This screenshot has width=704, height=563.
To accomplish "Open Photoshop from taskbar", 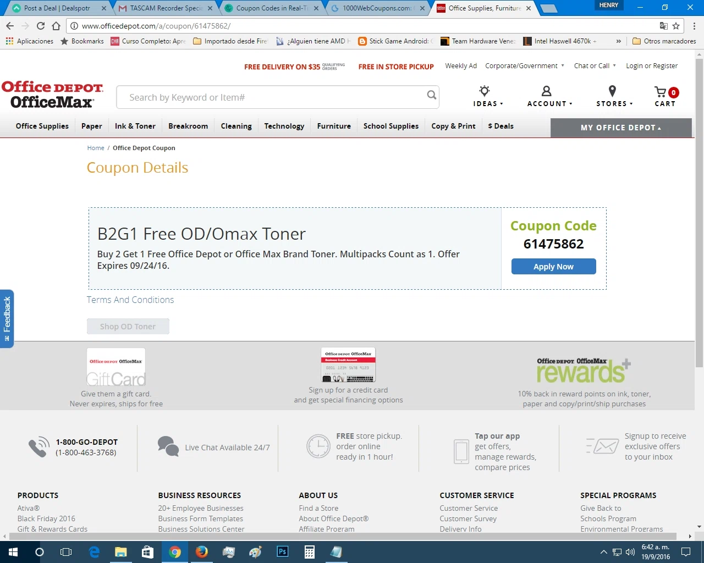I will coord(283,552).
